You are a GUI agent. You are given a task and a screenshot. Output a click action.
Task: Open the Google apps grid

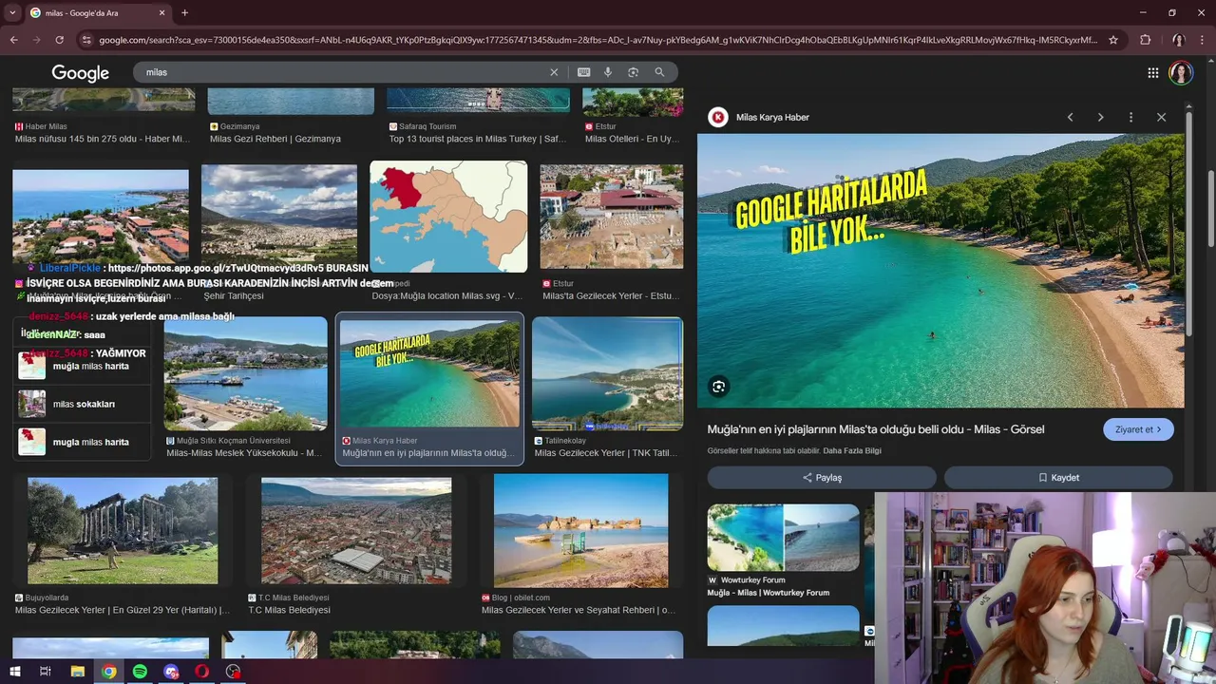click(x=1152, y=73)
